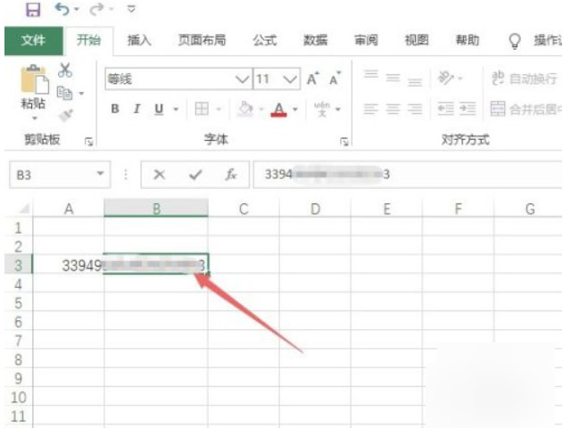
Task: Select column B header
Action: 156,208
